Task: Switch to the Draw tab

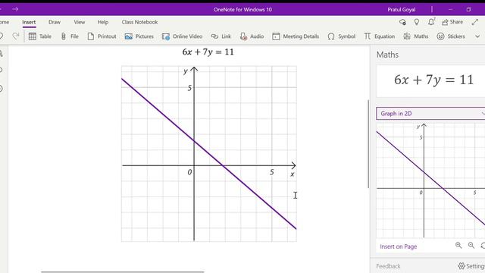Action: click(55, 22)
